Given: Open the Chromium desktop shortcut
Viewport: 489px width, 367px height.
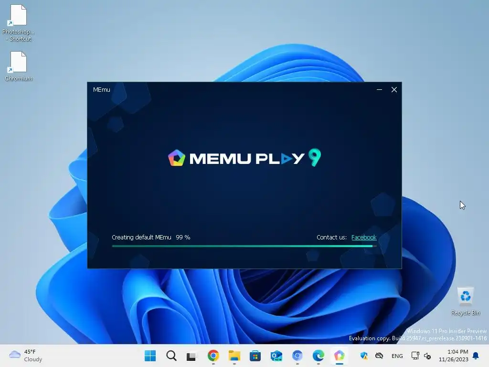Looking at the screenshot, I should click(19, 66).
